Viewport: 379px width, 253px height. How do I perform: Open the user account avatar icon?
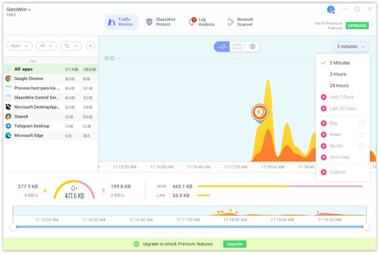330,9
